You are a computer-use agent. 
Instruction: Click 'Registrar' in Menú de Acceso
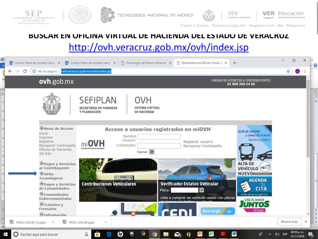click(47, 142)
